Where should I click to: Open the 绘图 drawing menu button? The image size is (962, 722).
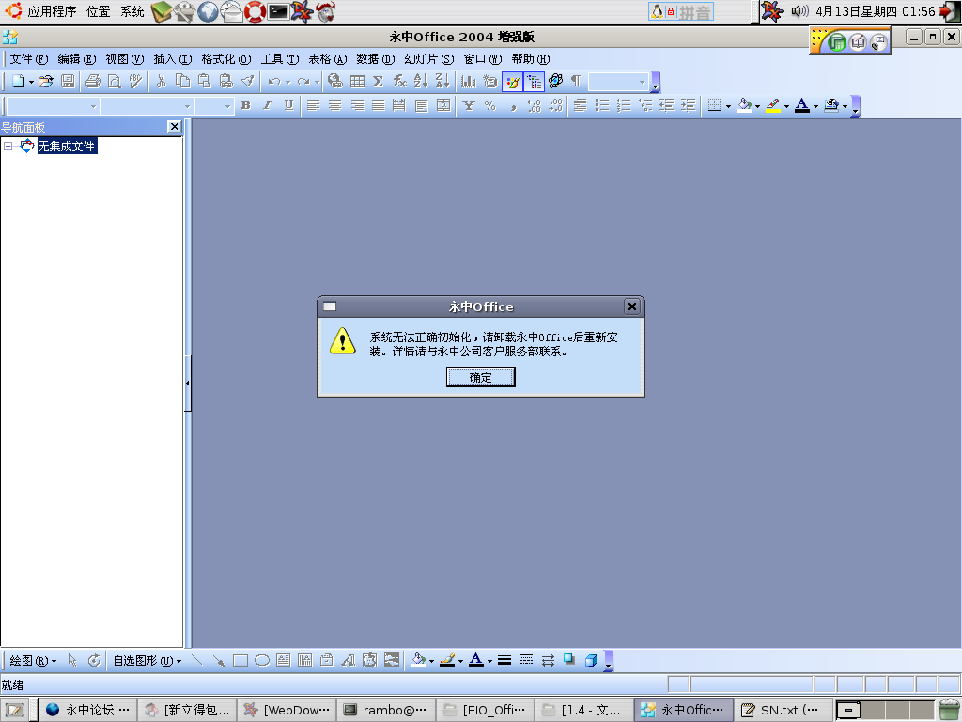click(x=33, y=661)
